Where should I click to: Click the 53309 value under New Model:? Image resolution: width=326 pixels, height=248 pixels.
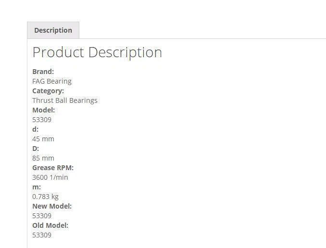pyautogui.click(x=42, y=216)
